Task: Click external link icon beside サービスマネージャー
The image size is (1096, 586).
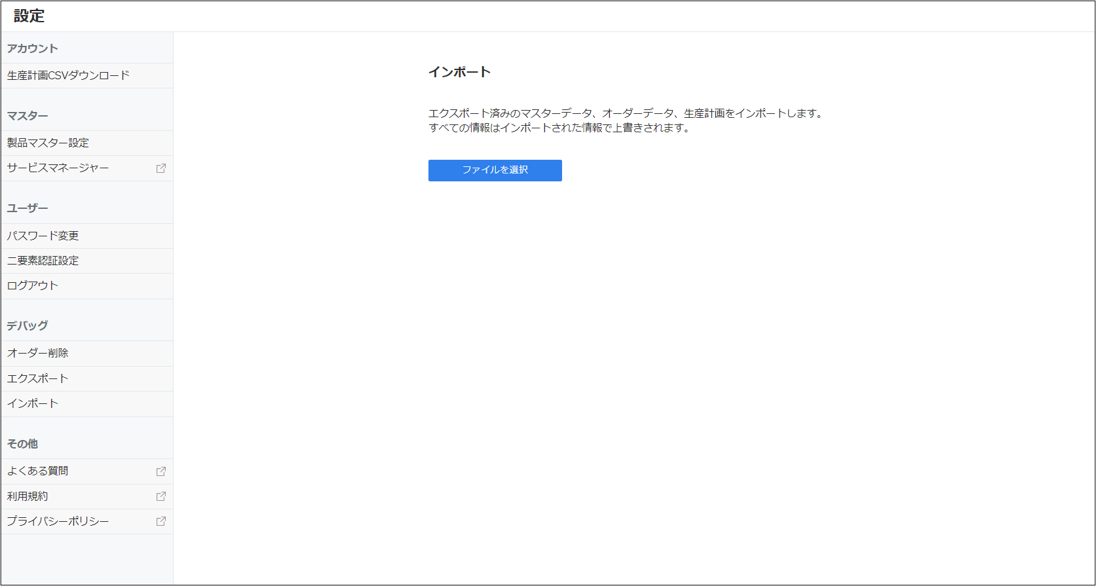Action: 161,168
